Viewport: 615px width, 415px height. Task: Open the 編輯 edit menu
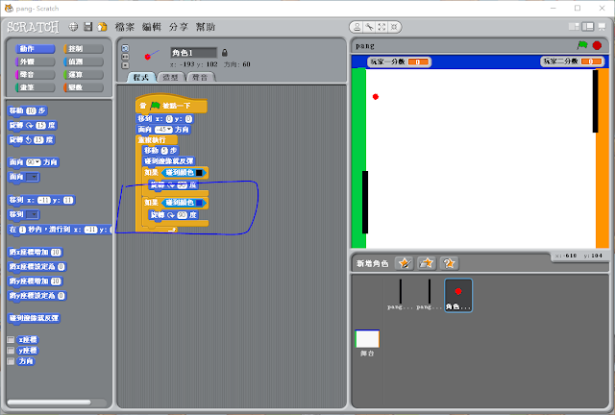152,27
